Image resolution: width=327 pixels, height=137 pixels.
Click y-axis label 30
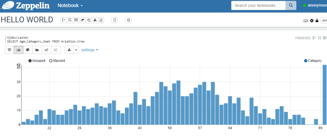coord(18,82)
